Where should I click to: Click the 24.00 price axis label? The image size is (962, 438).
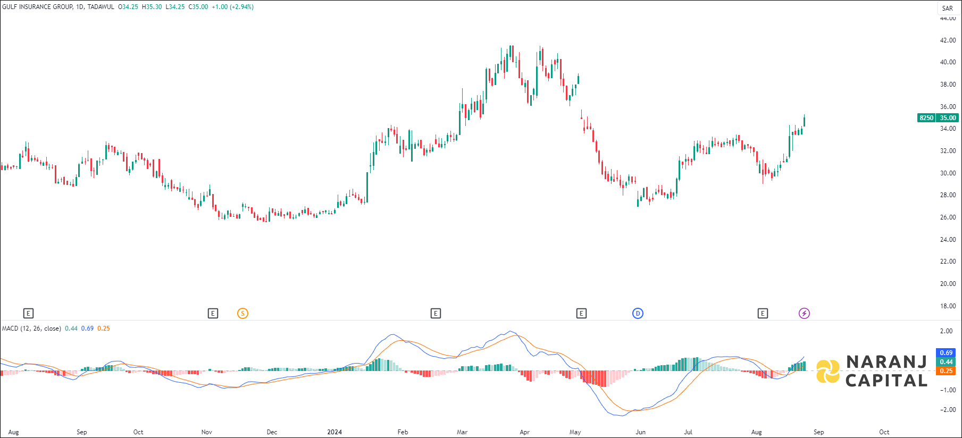(x=948, y=240)
